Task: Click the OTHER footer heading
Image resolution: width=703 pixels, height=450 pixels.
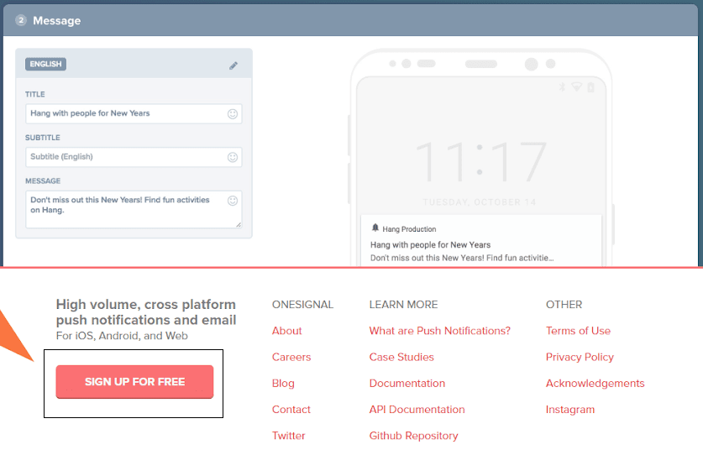Action: click(564, 305)
